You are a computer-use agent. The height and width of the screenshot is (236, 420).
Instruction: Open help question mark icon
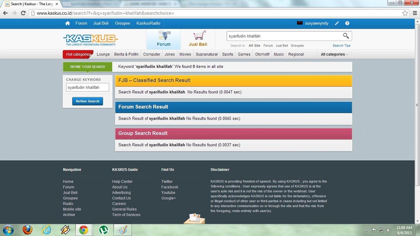[347, 23]
